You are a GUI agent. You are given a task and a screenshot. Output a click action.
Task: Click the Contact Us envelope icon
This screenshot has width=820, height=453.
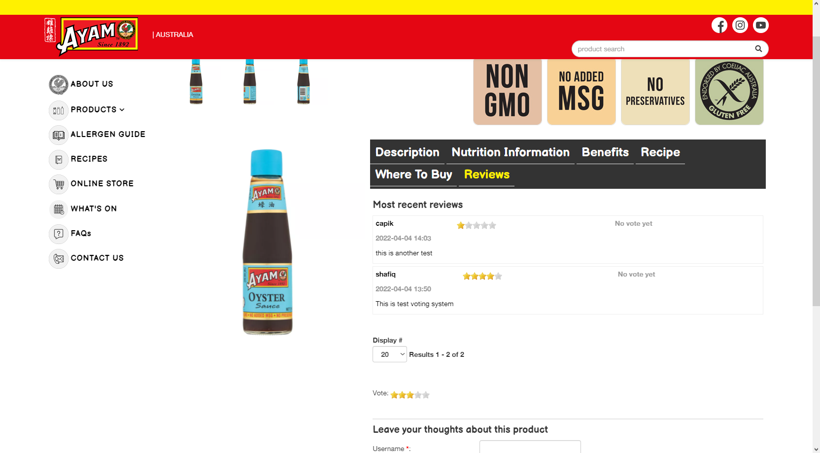(59, 258)
